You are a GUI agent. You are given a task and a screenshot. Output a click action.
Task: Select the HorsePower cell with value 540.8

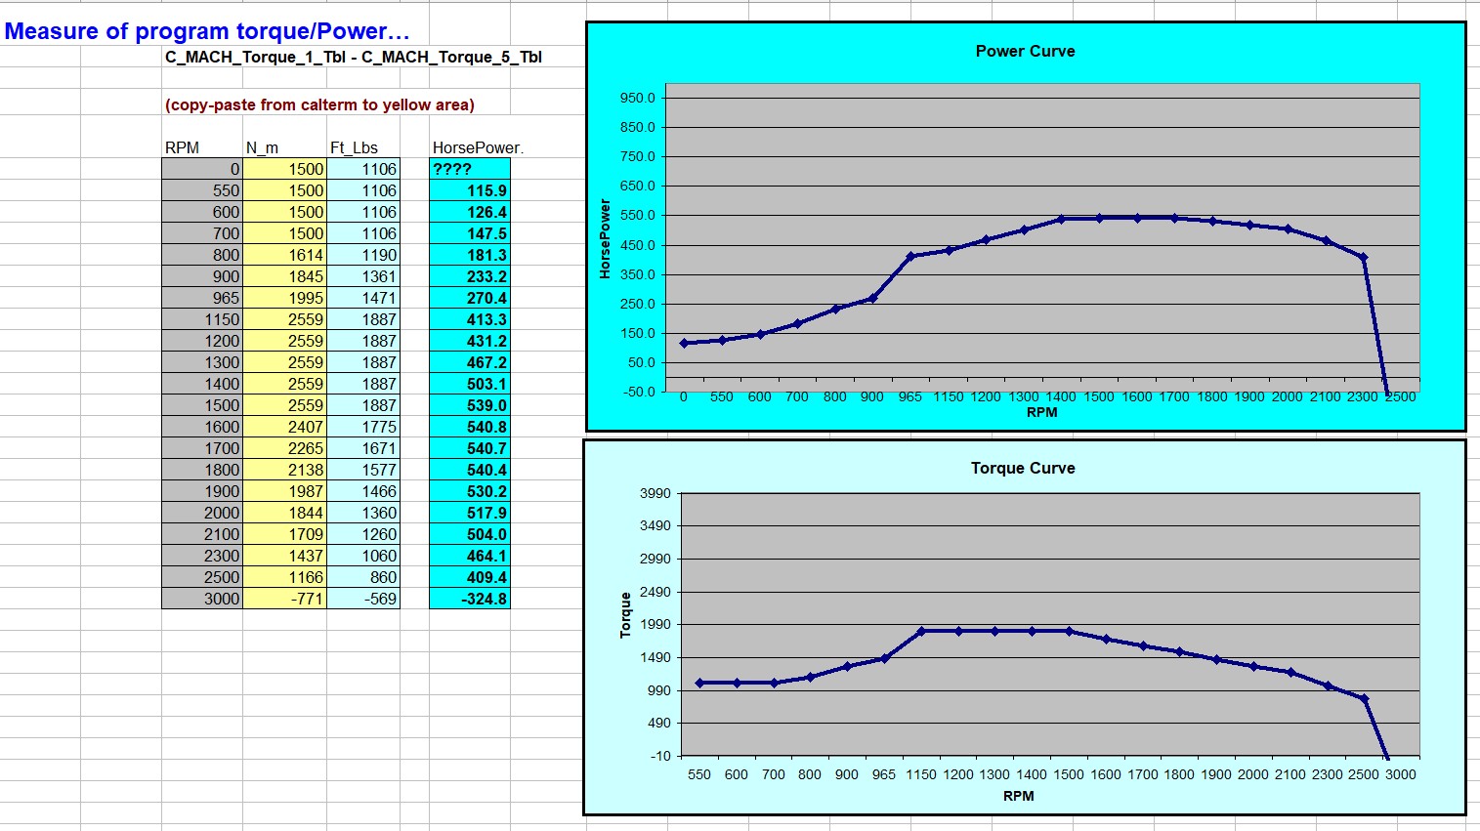(469, 427)
